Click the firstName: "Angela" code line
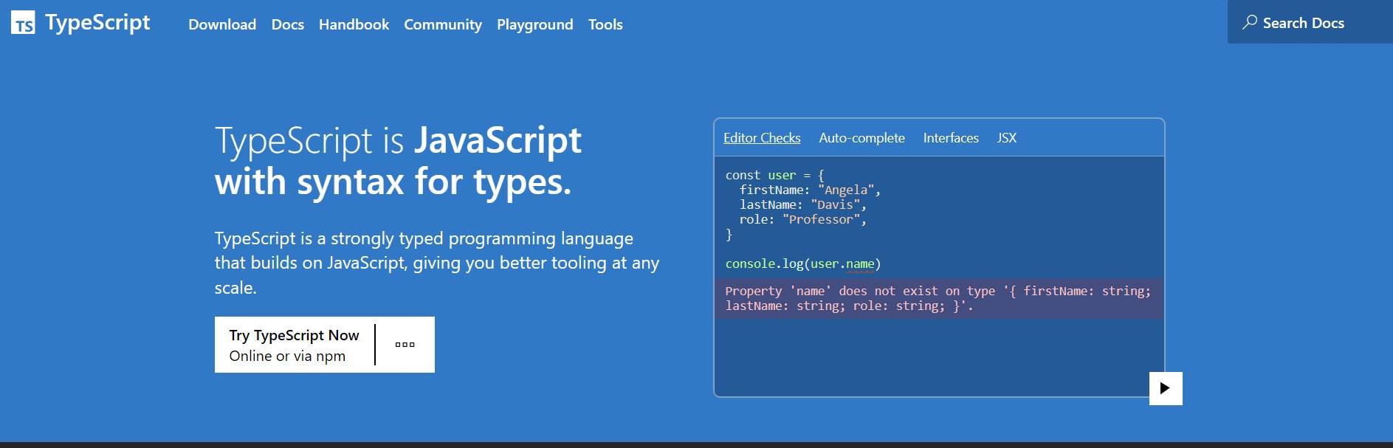Screen dimensions: 1393x448 coord(810,190)
